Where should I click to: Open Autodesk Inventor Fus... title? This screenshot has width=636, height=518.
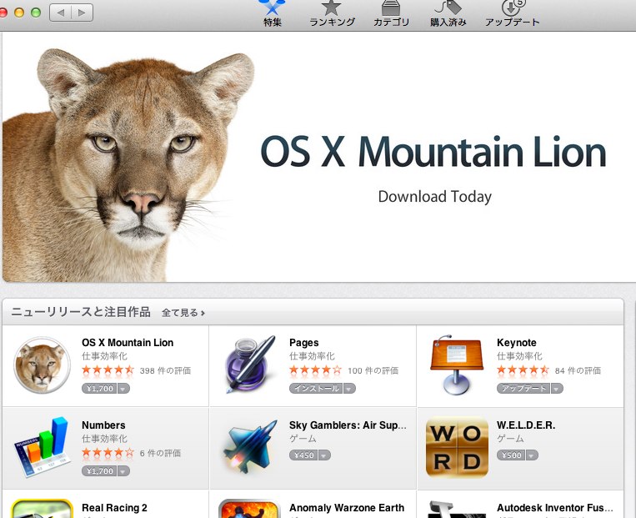555,508
